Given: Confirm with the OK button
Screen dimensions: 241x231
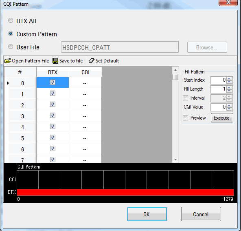Looking at the screenshot, I should click(147, 214).
